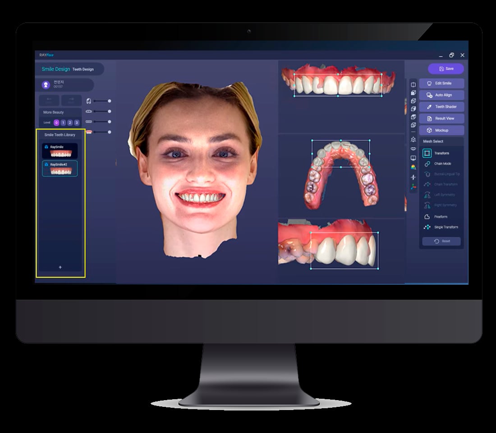Open the Mockup view
The height and width of the screenshot is (433, 496).
click(x=441, y=130)
